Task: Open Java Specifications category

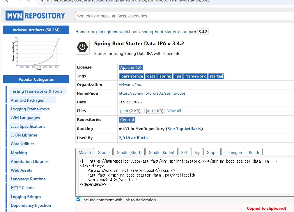Action: [x=28, y=126]
